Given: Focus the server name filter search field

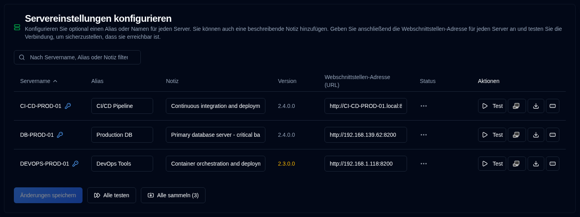Looking at the screenshot, I should pos(77,57).
